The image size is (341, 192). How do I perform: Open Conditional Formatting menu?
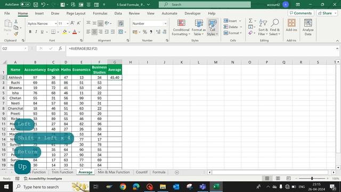click(181, 27)
